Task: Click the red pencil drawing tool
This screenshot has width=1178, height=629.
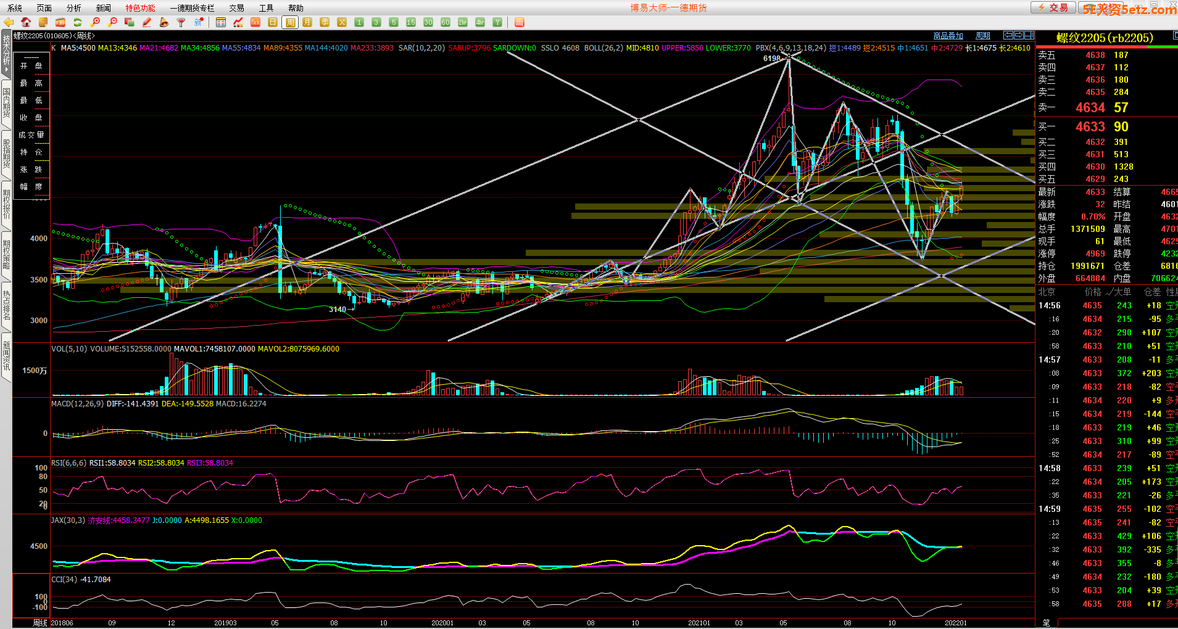Action: [147, 22]
